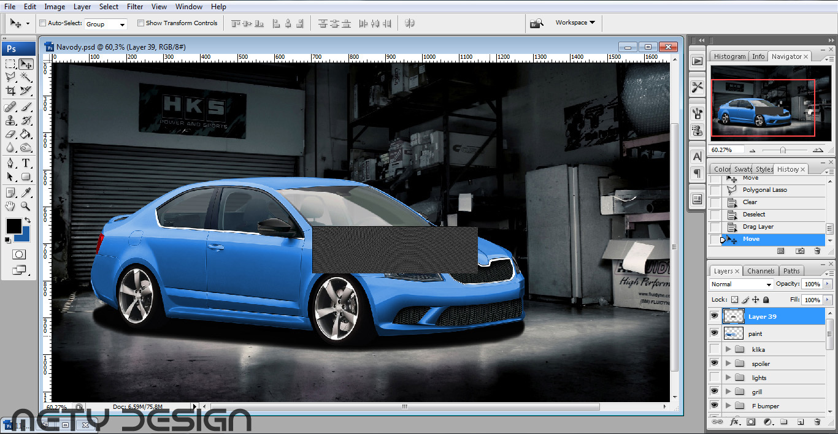
Task: Toggle Quick Mask mode
Action: [19, 254]
